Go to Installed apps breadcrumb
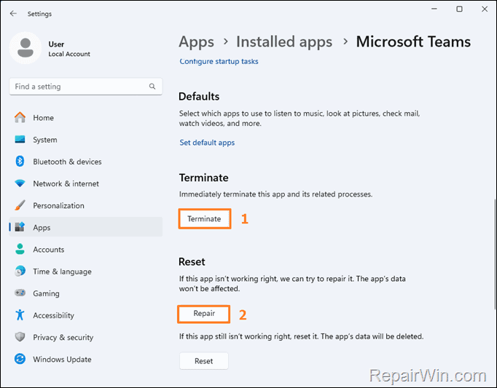The image size is (497, 388). tap(284, 42)
